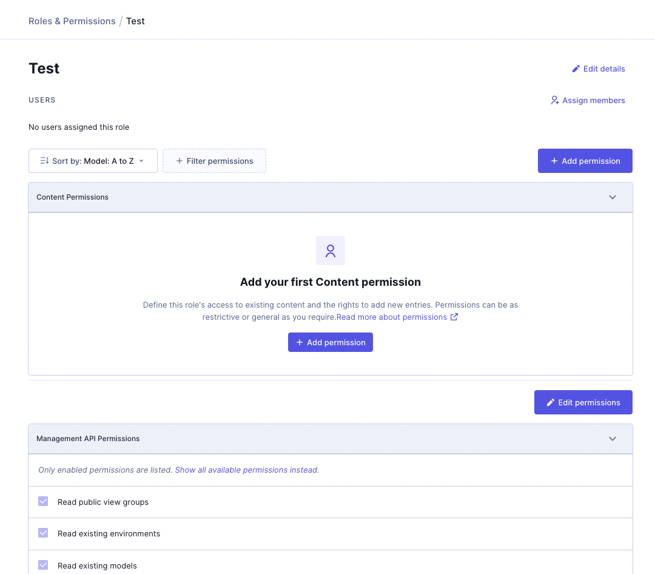Go to Roles & Permissions breadcrumb
This screenshot has height=574, width=655.
click(x=72, y=21)
